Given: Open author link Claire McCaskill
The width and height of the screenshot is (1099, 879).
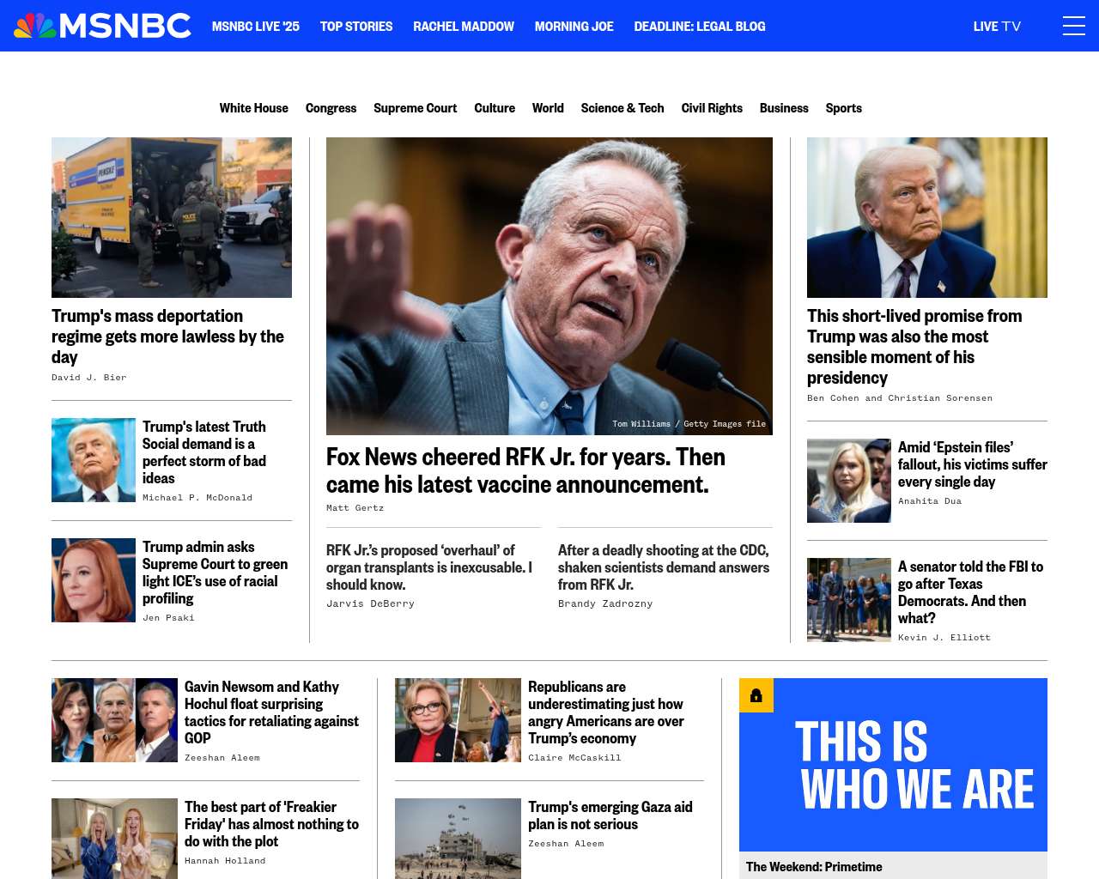Looking at the screenshot, I should point(574,758).
